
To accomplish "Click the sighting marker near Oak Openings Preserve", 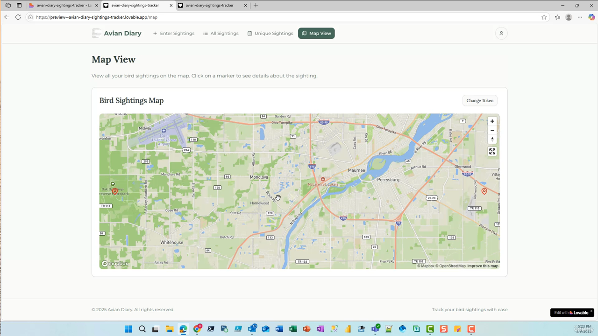I will [115, 191].
